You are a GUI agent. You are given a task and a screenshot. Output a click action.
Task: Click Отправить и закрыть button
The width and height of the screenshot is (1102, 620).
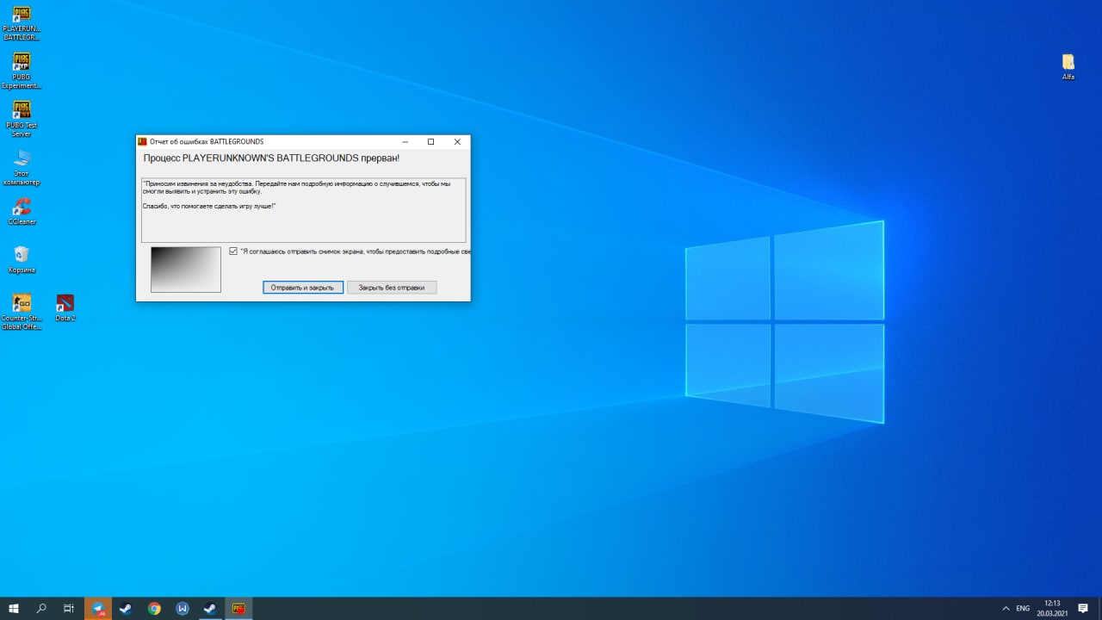click(x=302, y=288)
